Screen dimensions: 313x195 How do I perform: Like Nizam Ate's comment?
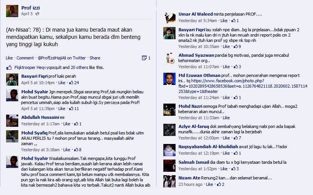(209, 184)
